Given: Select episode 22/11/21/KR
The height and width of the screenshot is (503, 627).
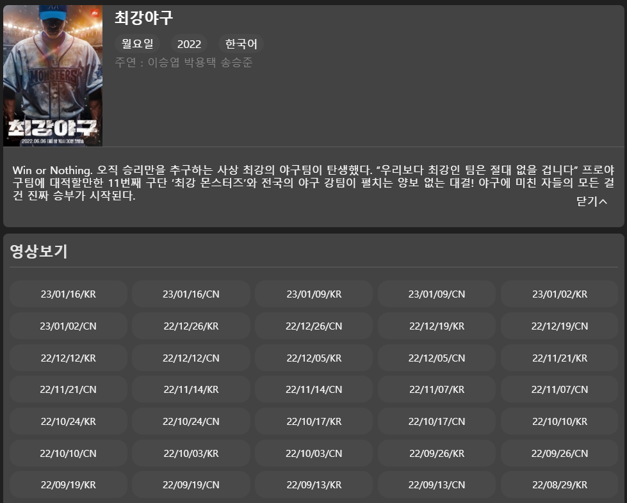Looking at the screenshot, I should (559, 358).
